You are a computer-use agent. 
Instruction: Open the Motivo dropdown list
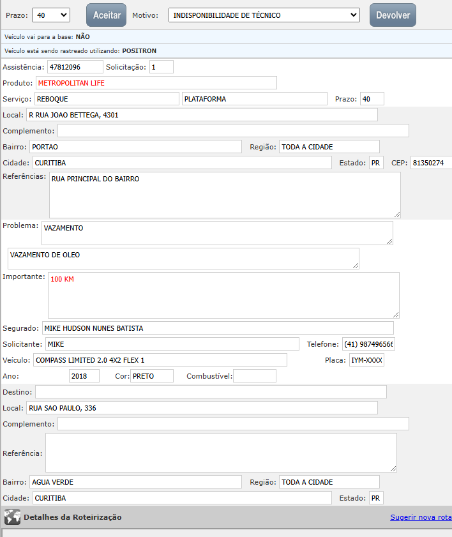point(264,15)
